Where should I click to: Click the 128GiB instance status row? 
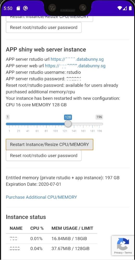point(52,248)
